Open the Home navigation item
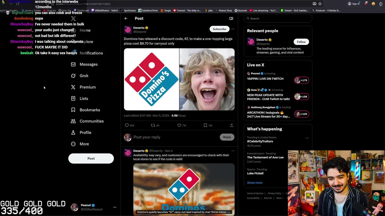The width and height of the screenshot is (385, 216). 85,30
